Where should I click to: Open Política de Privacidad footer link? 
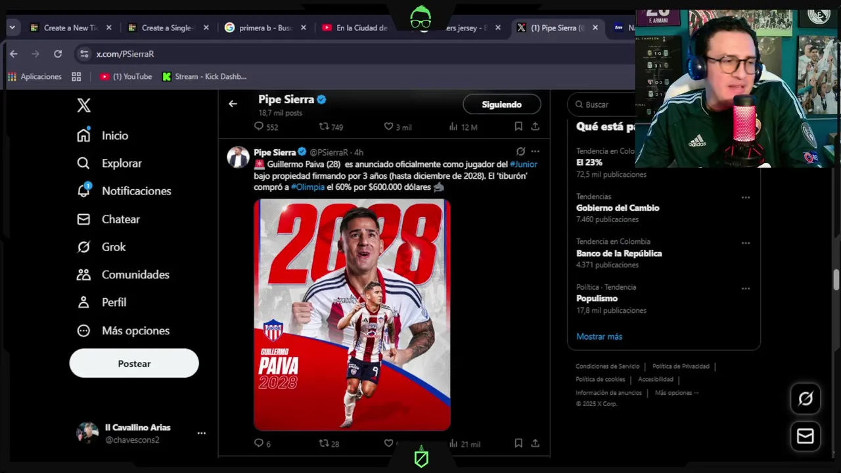tap(681, 367)
